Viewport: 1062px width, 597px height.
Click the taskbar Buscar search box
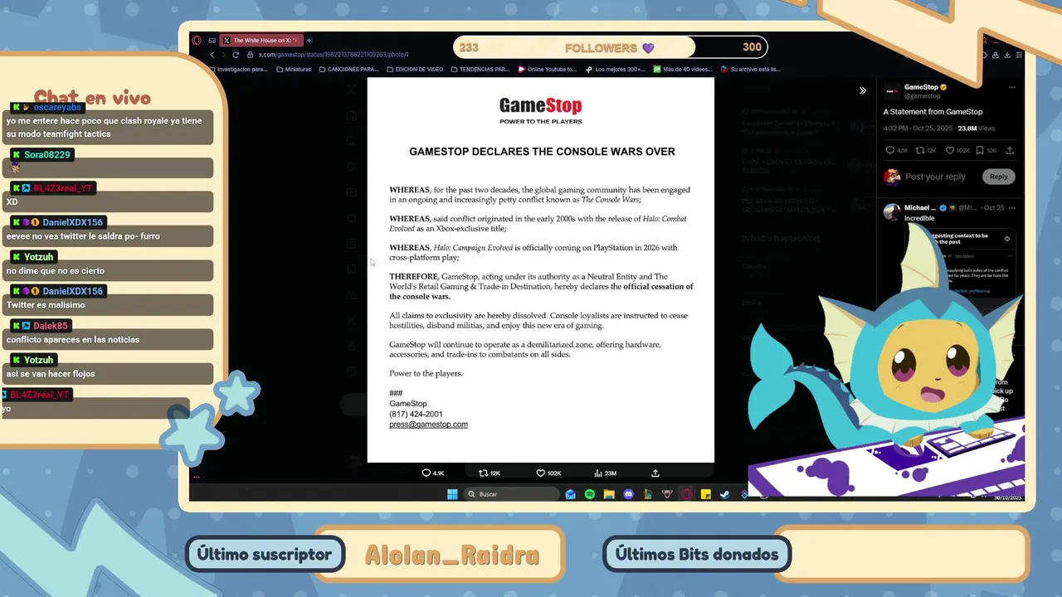511,494
